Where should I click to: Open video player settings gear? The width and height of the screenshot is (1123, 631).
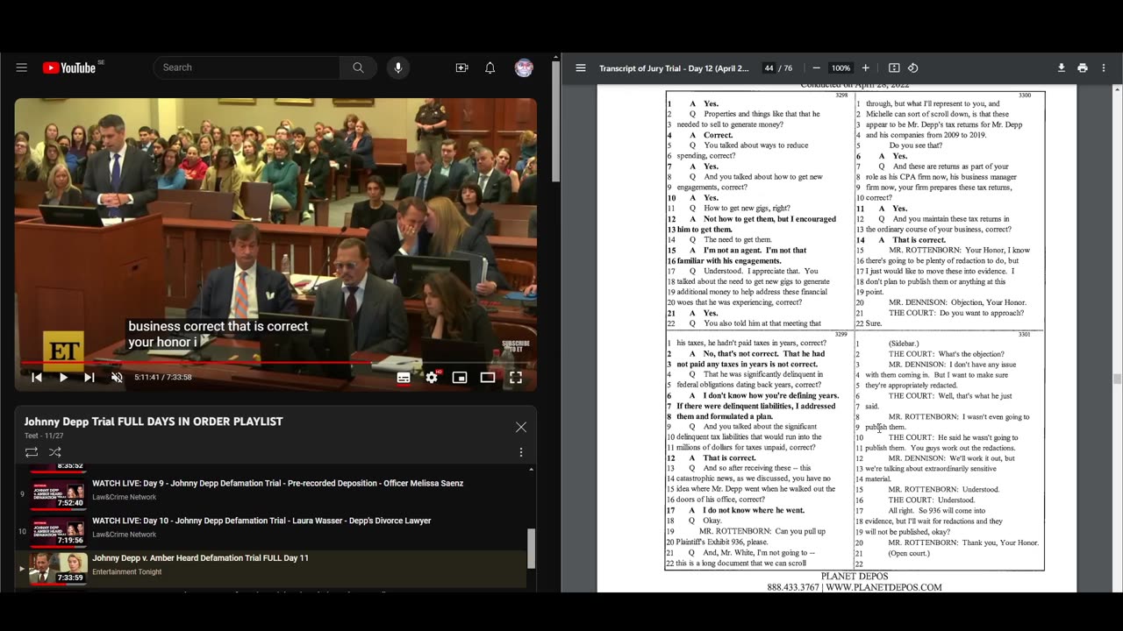432,377
